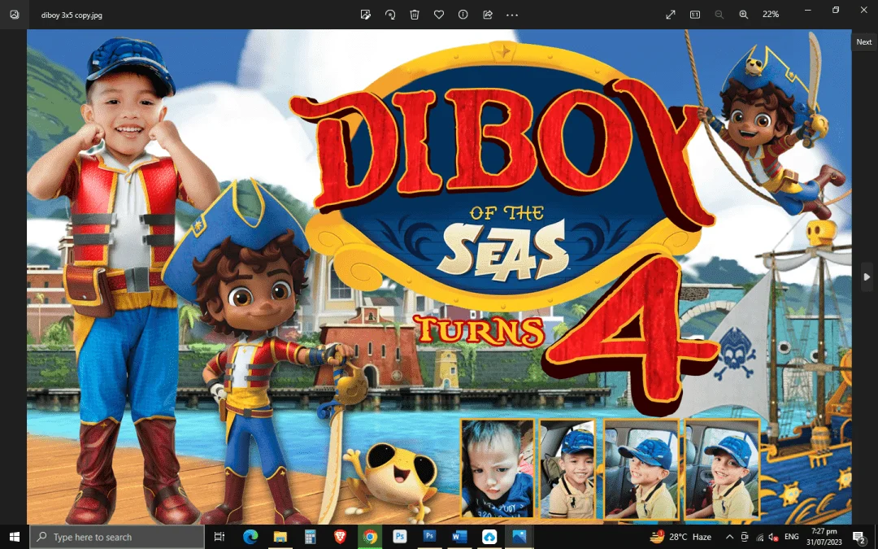The image size is (878, 549).
Task: Rotate the photo with the rotate icon
Action: (390, 15)
